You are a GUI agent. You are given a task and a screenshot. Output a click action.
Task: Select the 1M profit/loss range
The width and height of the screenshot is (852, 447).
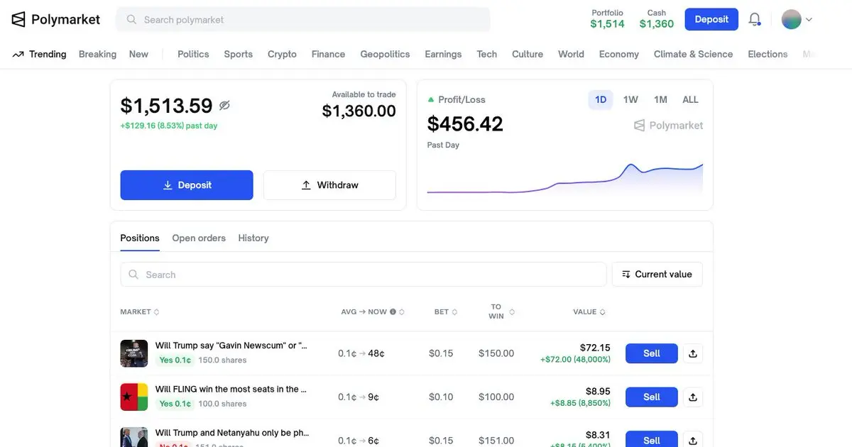click(x=660, y=99)
